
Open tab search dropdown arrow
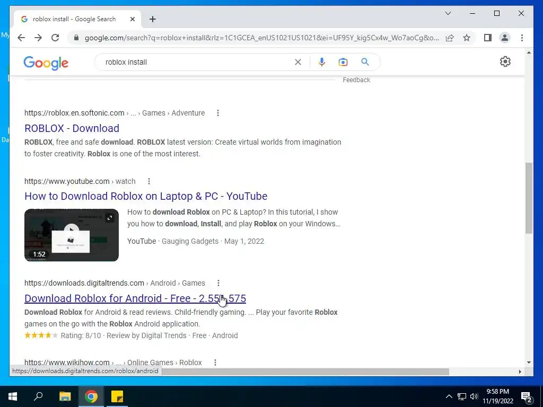tap(448, 13)
